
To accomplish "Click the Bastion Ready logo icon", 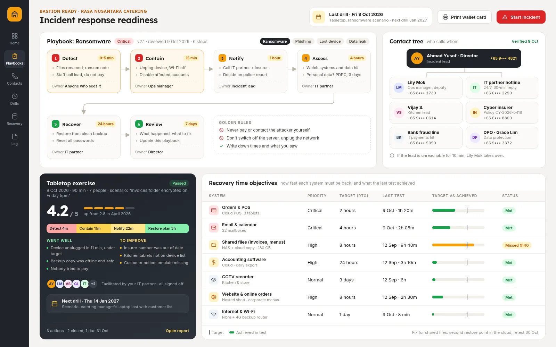I will coord(15,14).
